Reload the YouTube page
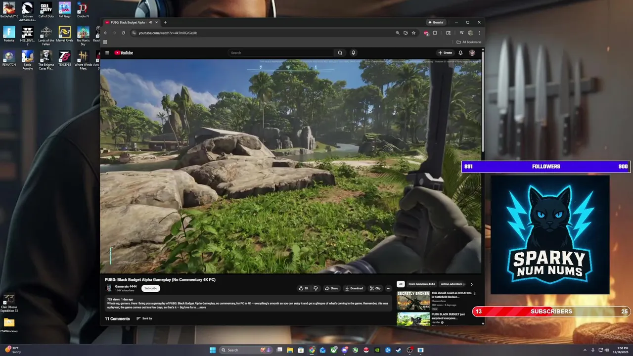The width and height of the screenshot is (633, 356). (123, 33)
